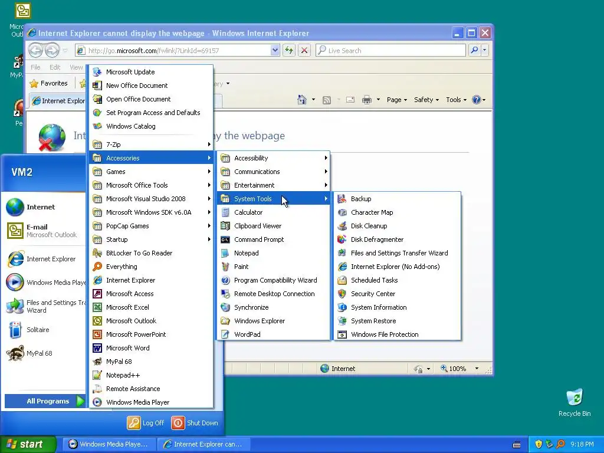Click the Windows start button

(28, 444)
